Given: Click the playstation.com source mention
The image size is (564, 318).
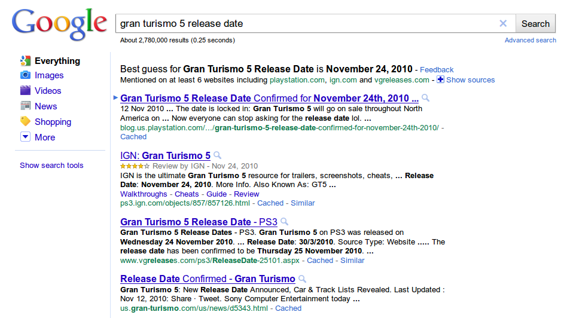Looking at the screenshot, I should (x=297, y=79).
